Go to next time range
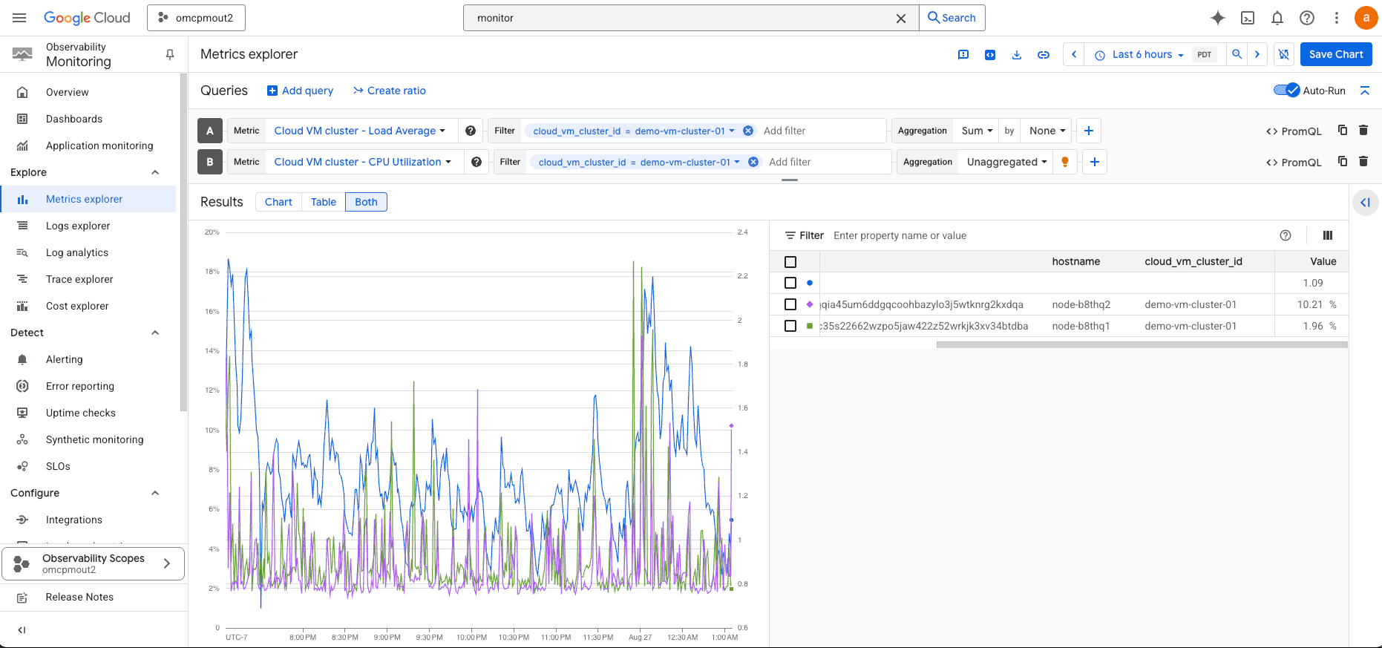 point(1257,54)
